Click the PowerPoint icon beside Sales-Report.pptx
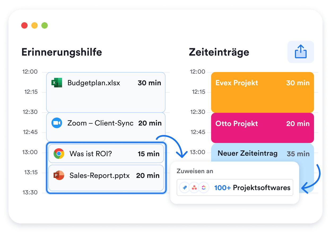 point(59,175)
